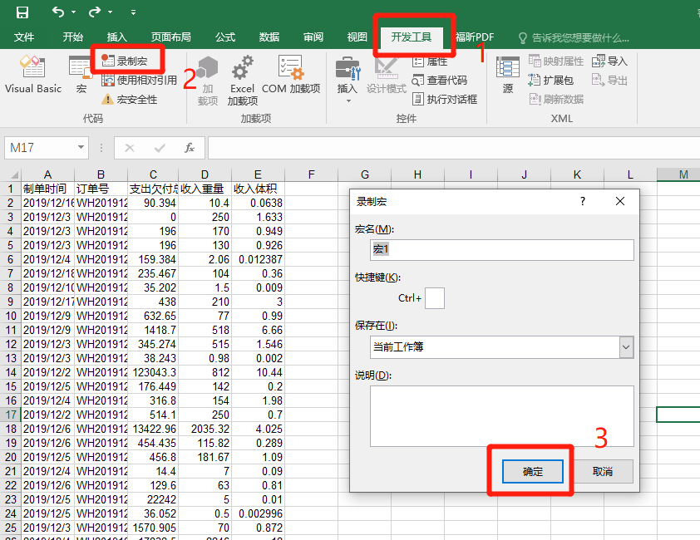
Task: Click 映射属性
Action: click(556, 61)
